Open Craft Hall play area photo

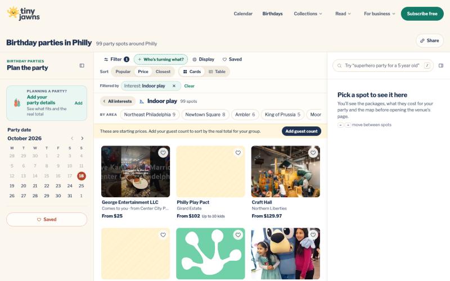(x=286, y=171)
